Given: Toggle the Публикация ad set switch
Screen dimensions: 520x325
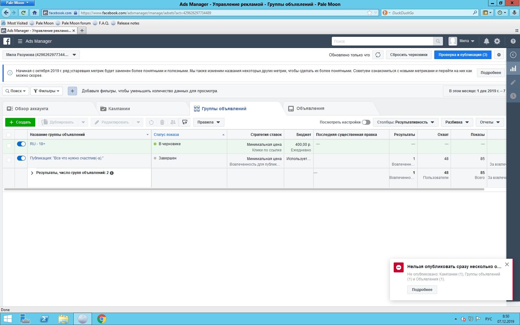Looking at the screenshot, I should click(21, 158).
